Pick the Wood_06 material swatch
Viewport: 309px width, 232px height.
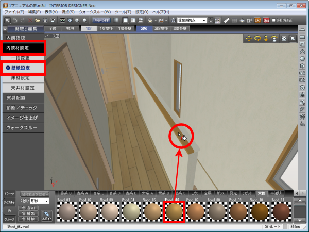coord(174,211)
